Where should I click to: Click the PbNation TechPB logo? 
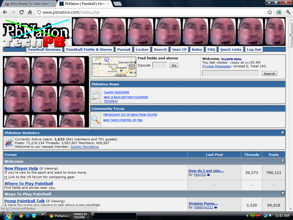[37, 33]
